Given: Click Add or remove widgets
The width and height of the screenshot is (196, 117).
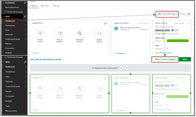Looking at the screenshot, I should [165, 59].
